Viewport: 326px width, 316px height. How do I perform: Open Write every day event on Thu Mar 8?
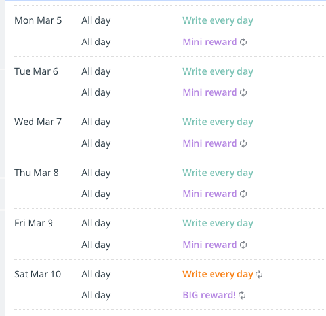click(x=218, y=173)
